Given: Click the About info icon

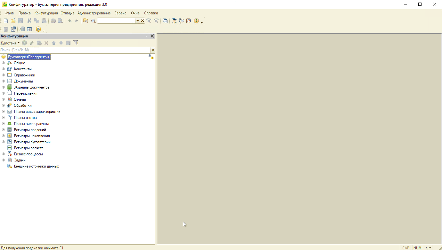Looking at the screenshot, I should point(196,21).
